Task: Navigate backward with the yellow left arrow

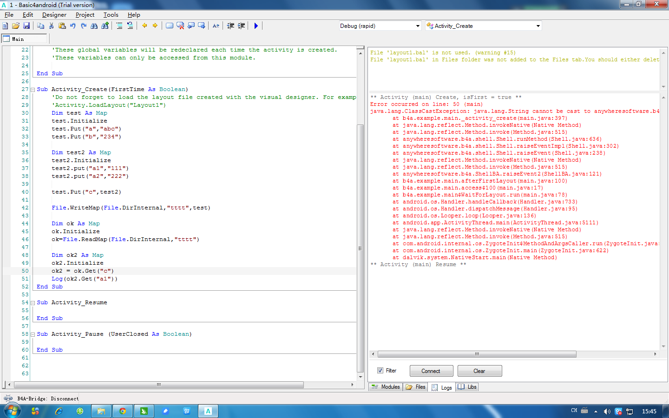Action: [x=144, y=26]
